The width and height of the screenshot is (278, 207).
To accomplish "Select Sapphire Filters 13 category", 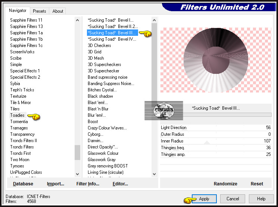I will coord(26,26).
